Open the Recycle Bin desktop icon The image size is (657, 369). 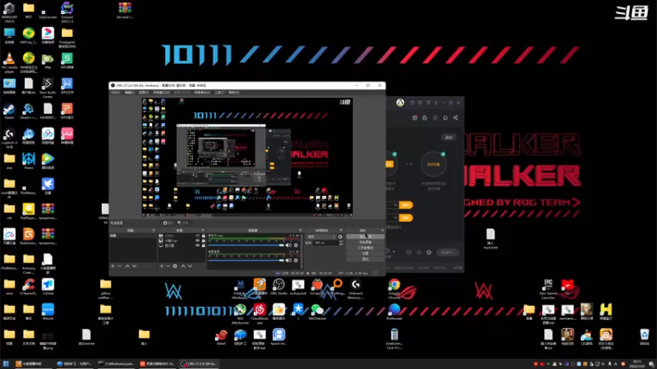(645, 337)
